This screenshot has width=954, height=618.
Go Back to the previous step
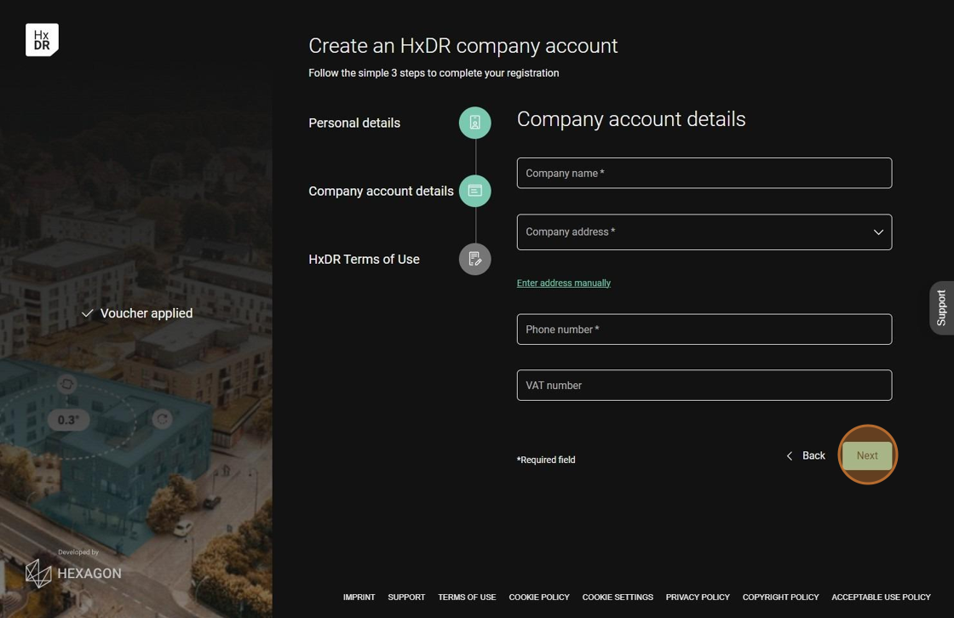(x=806, y=455)
